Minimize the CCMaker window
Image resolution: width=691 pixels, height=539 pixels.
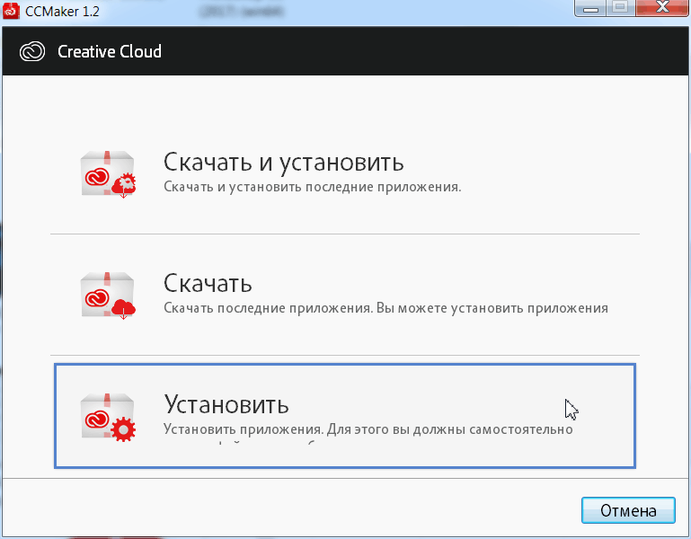(590, 8)
